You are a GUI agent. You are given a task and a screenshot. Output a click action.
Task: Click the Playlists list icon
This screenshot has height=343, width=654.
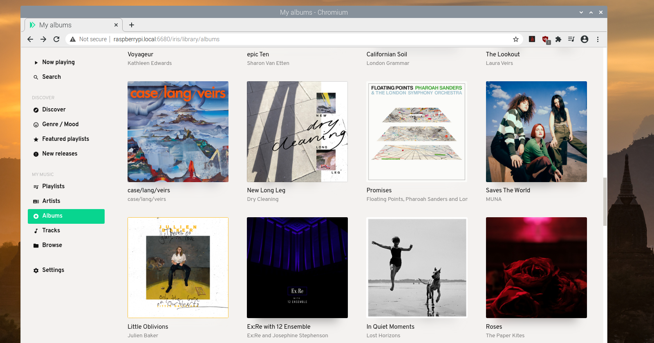[36, 187]
